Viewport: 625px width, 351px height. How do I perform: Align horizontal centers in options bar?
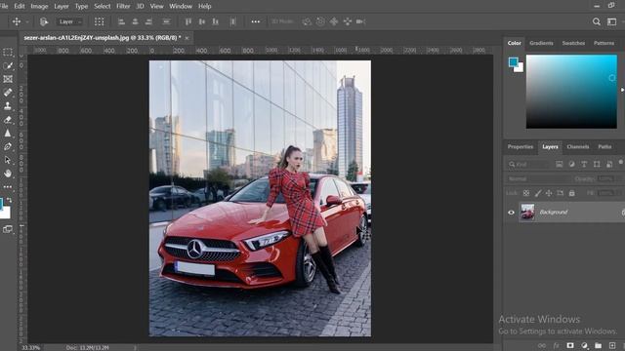(x=135, y=21)
